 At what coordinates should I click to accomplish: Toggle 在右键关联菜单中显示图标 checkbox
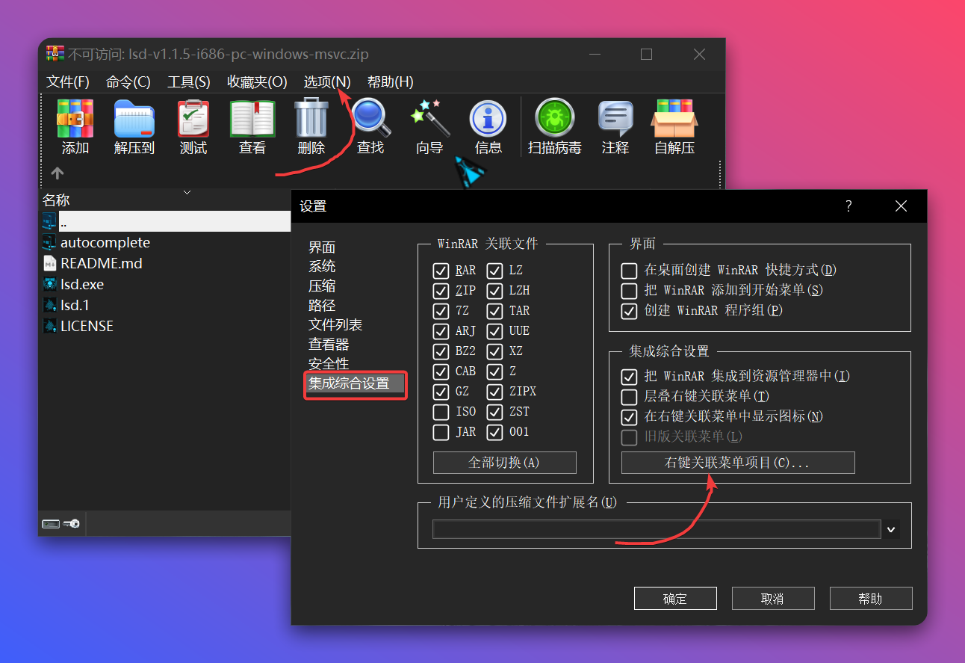pos(630,416)
